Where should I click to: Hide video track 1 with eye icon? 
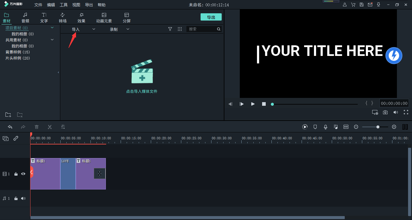coord(23,174)
